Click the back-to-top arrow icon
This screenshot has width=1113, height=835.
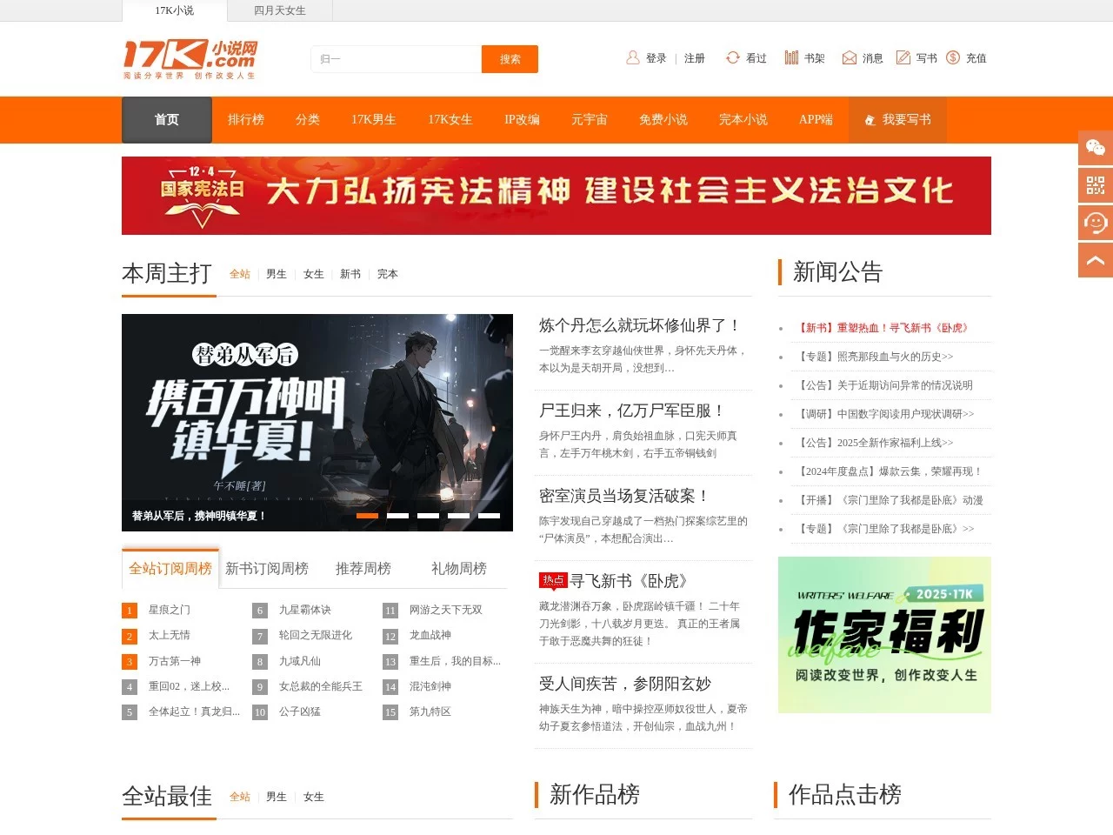(x=1095, y=260)
